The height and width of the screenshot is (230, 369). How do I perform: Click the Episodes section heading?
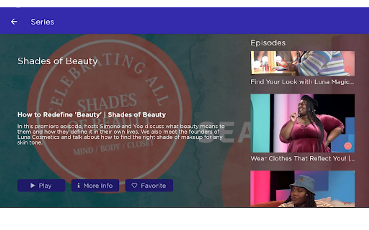tap(268, 43)
